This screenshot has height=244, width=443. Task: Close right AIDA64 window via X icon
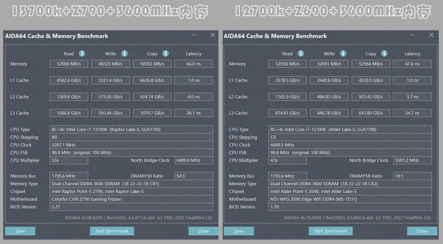[x=431, y=35]
